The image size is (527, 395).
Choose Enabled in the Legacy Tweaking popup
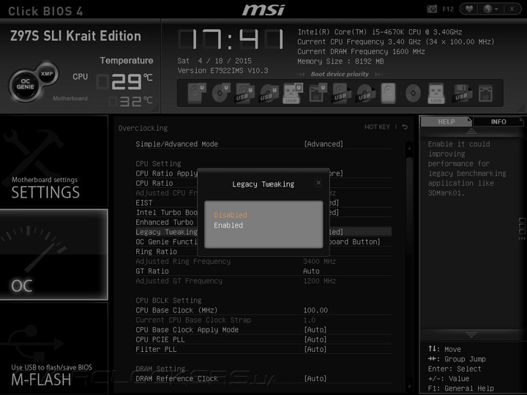[x=228, y=225]
